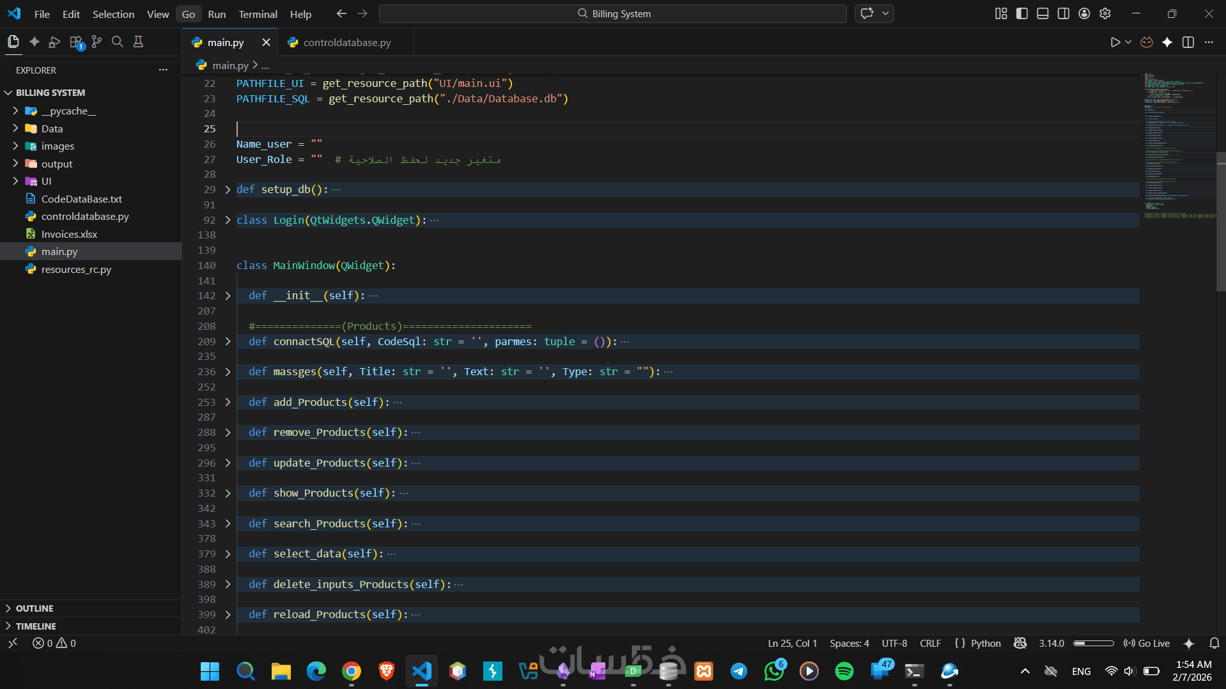Expand the Data folder in Explorer
The height and width of the screenshot is (689, 1226).
52,128
